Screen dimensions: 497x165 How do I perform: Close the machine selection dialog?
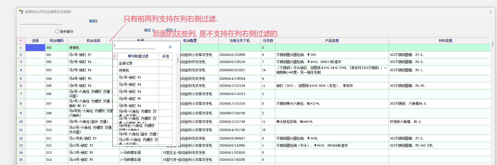(x=490, y=12)
